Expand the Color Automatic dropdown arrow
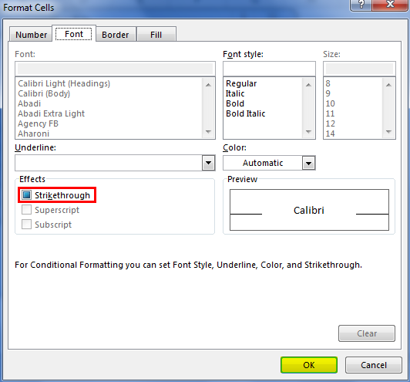410x382 pixels. 308,163
